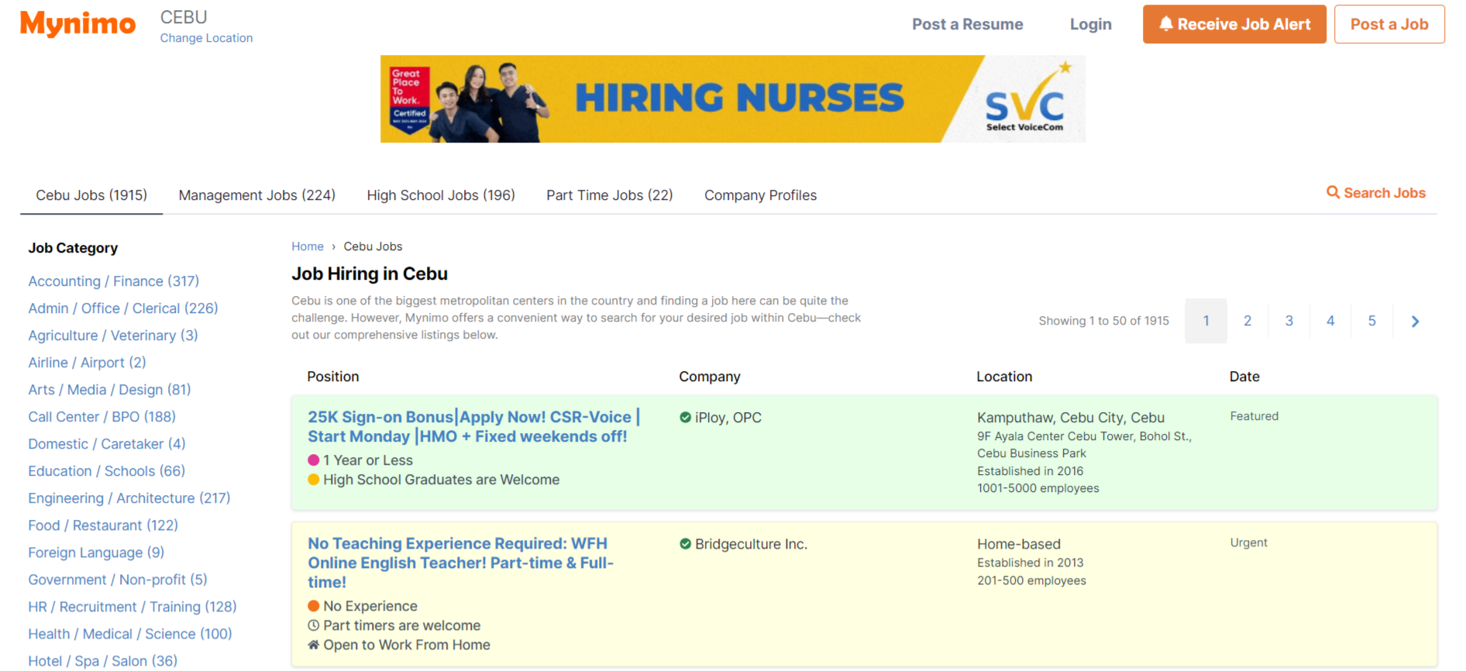Click the yellow dot beside High School Graduates

click(x=314, y=480)
